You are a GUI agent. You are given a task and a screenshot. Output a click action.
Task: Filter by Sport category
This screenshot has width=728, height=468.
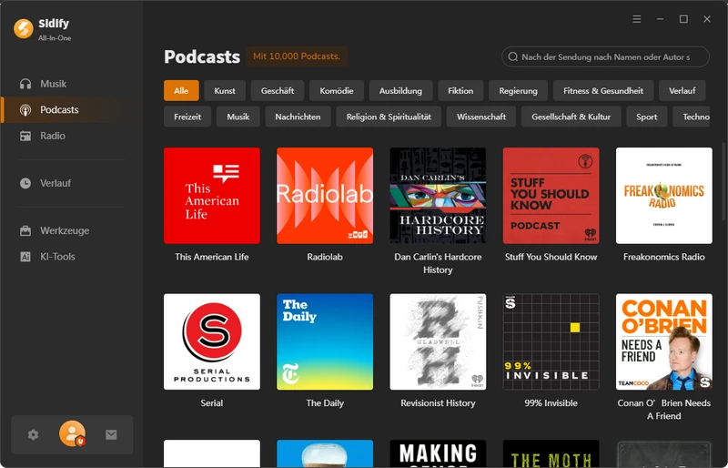tap(647, 117)
